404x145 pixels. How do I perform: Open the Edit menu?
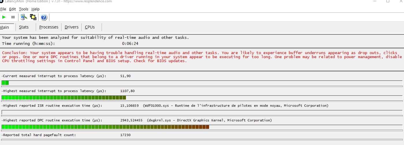click(12, 9)
